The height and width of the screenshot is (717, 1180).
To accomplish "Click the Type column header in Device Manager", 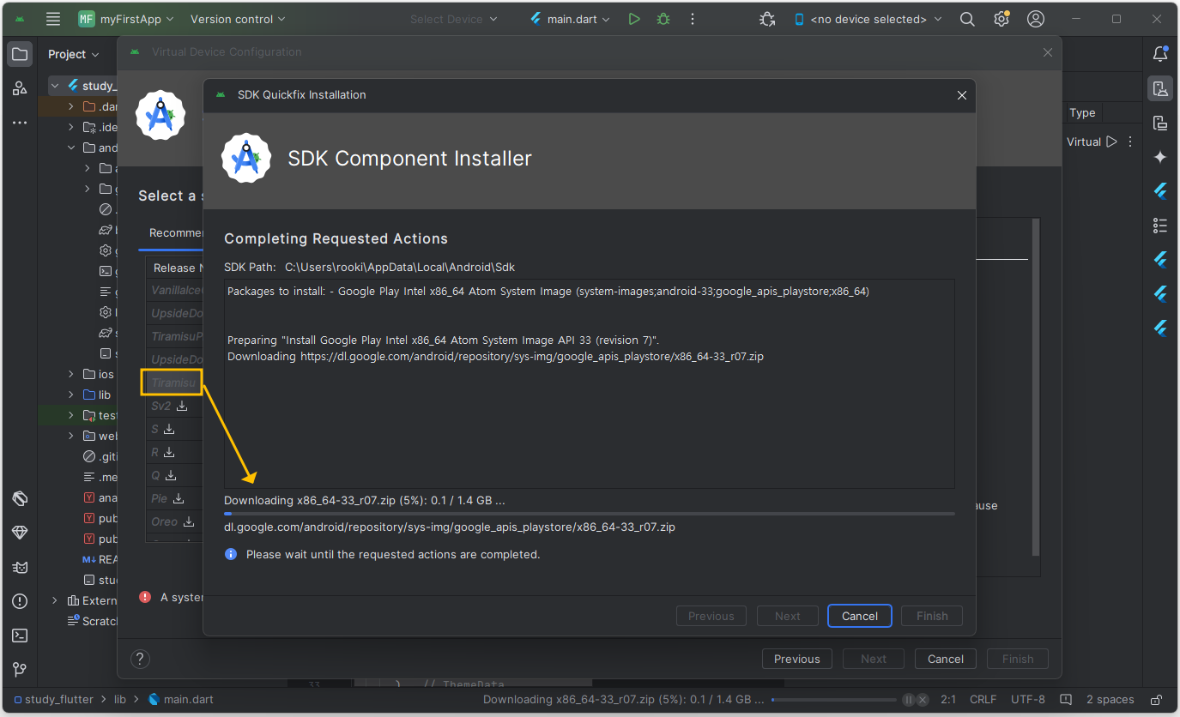I will click(1083, 112).
